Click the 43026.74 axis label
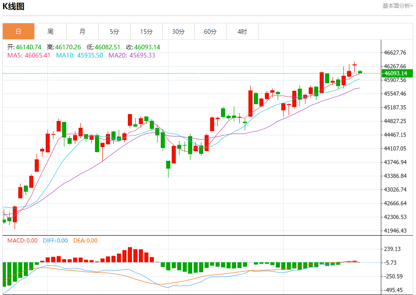The image size is (416, 295). [x=395, y=190]
